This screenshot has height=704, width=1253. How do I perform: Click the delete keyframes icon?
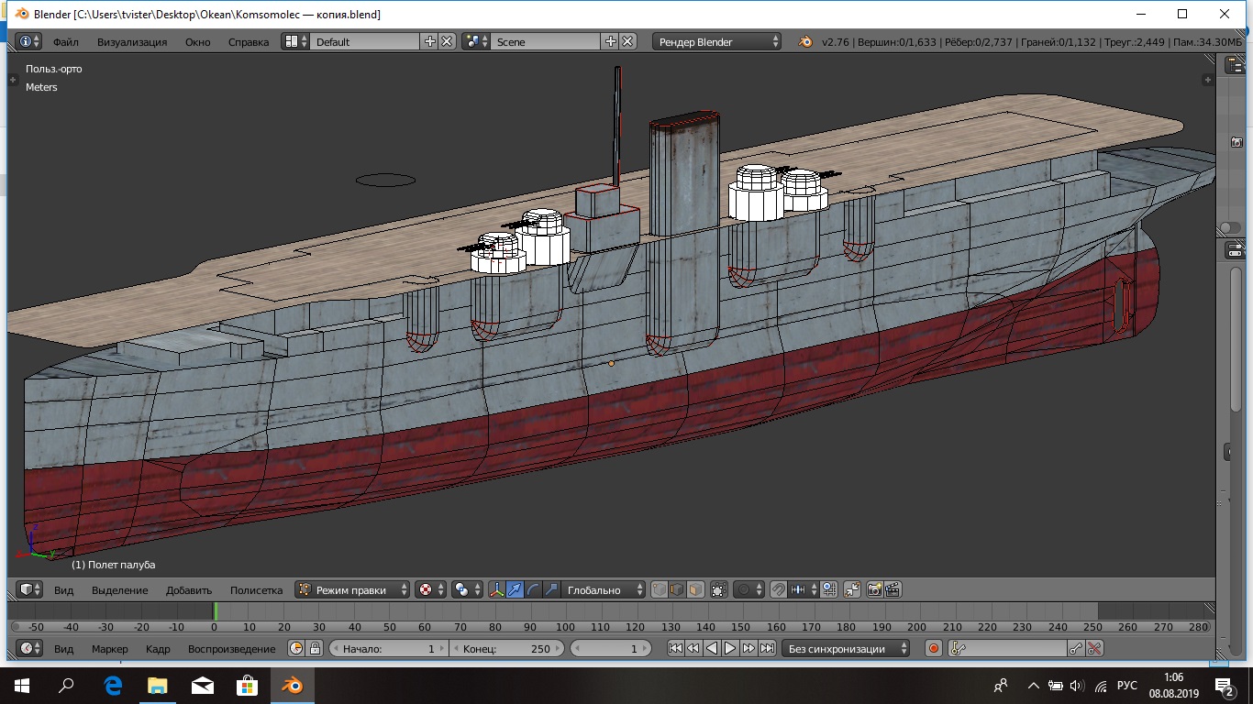[x=1094, y=648]
